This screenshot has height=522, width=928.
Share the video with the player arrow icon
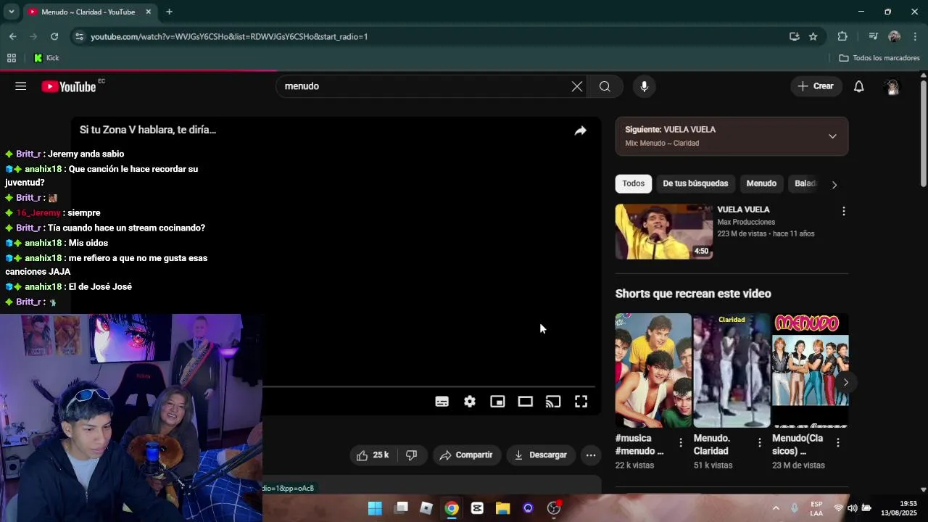tap(580, 130)
